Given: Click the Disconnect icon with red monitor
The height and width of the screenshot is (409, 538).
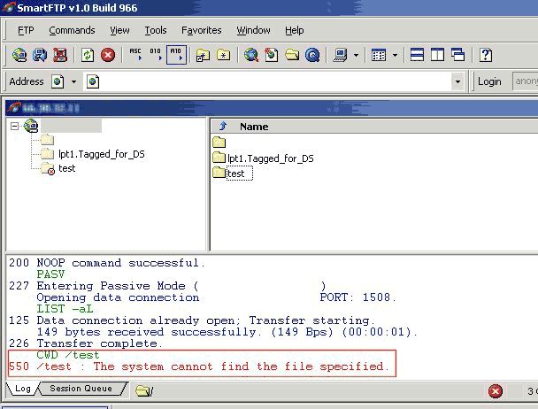Looking at the screenshot, I should click(x=60, y=55).
